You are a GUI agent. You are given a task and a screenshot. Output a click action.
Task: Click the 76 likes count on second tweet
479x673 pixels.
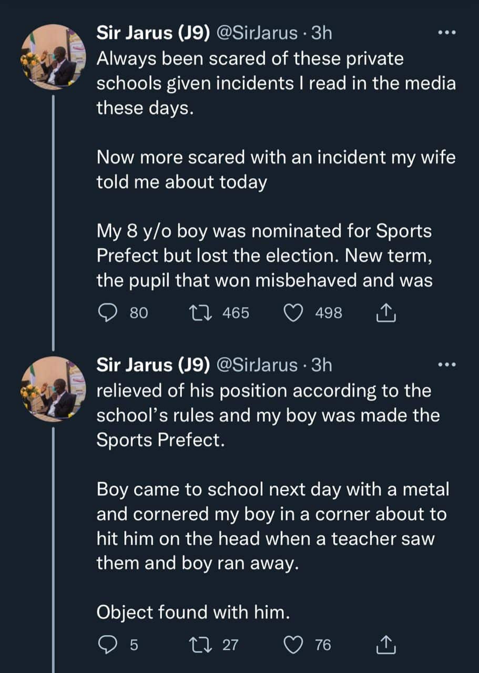(323, 645)
